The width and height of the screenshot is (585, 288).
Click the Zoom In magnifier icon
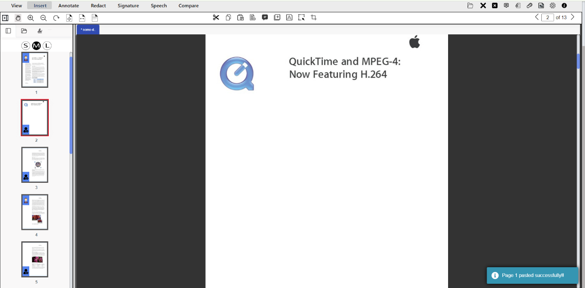pyautogui.click(x=31, y=18)
